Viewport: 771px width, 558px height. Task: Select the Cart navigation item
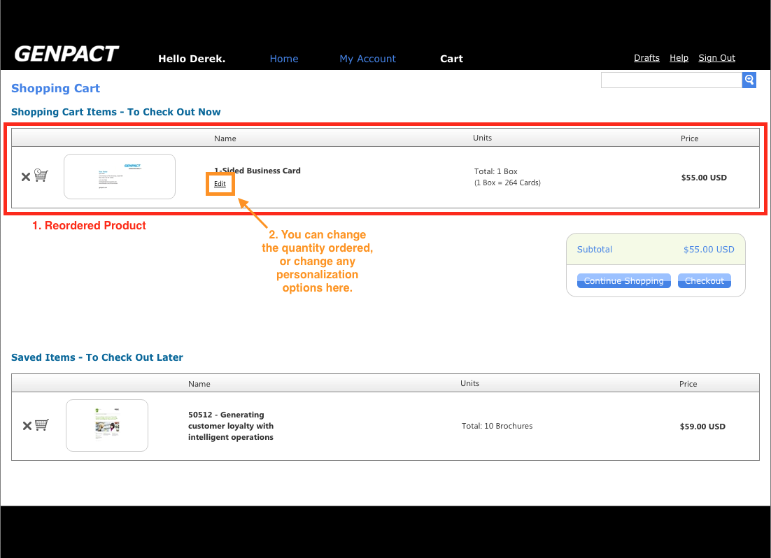pos(451,59)
